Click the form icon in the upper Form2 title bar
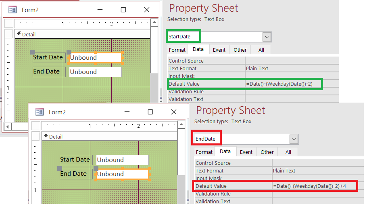This screenshot has height=204, width=371. (x=13, y=10)
